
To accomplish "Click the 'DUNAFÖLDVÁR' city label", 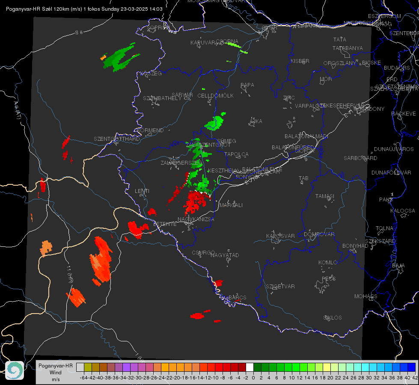I will (x=391, y=172).
